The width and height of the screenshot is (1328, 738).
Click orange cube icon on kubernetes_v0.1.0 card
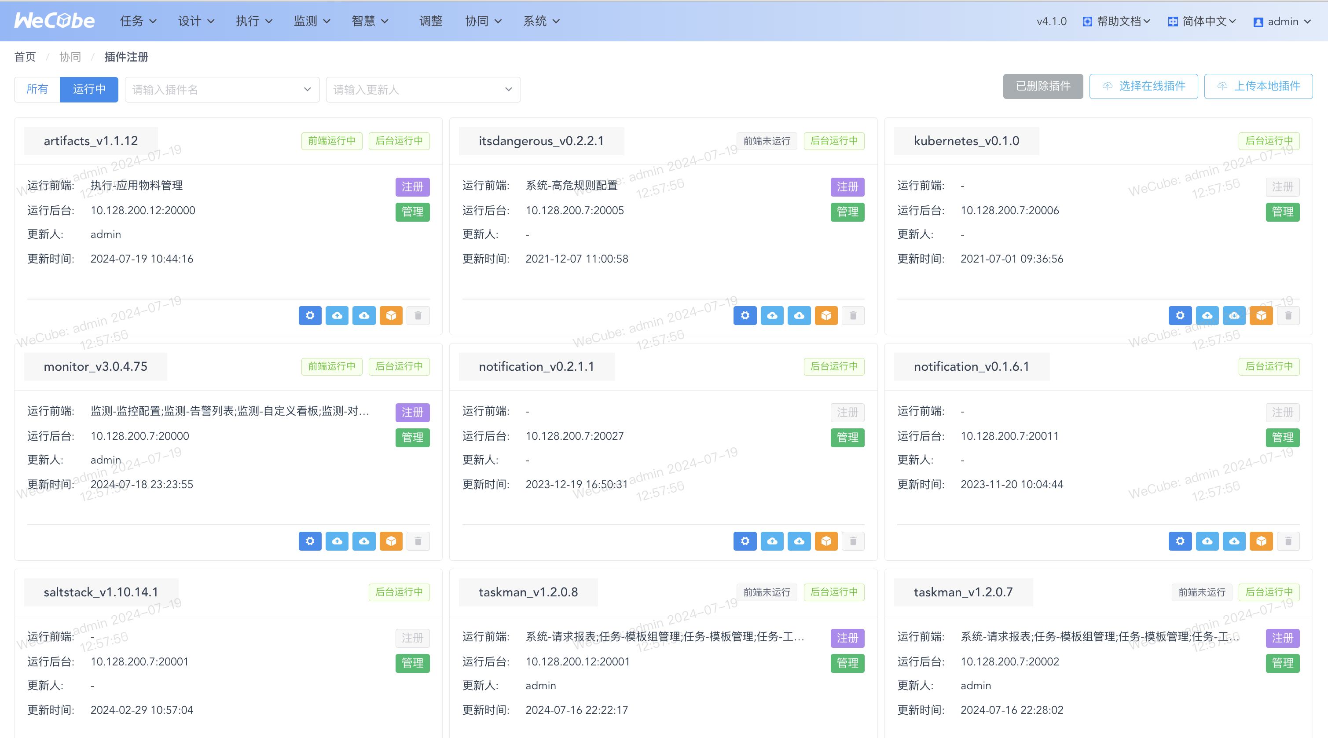coord(1262,315)
